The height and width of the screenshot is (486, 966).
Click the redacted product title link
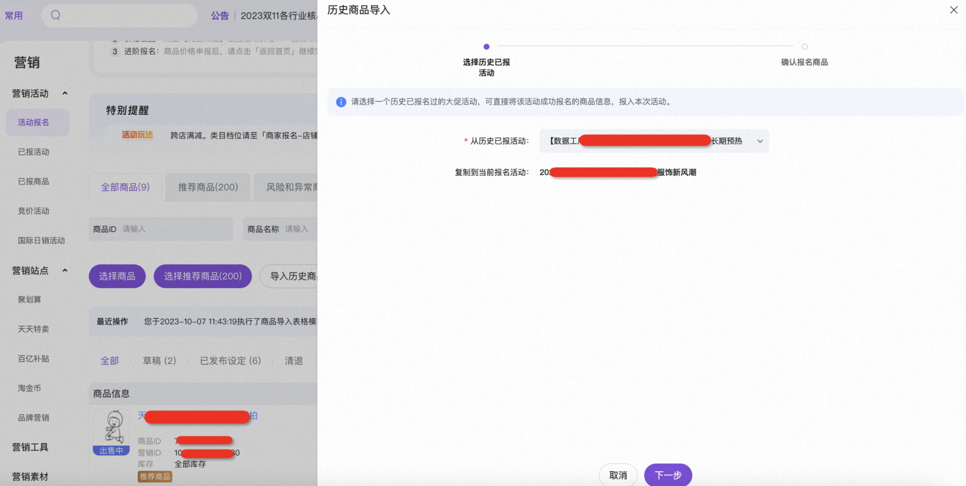coord(198,416)
